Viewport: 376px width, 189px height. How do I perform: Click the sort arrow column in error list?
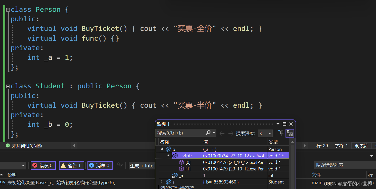click(2, 175)
